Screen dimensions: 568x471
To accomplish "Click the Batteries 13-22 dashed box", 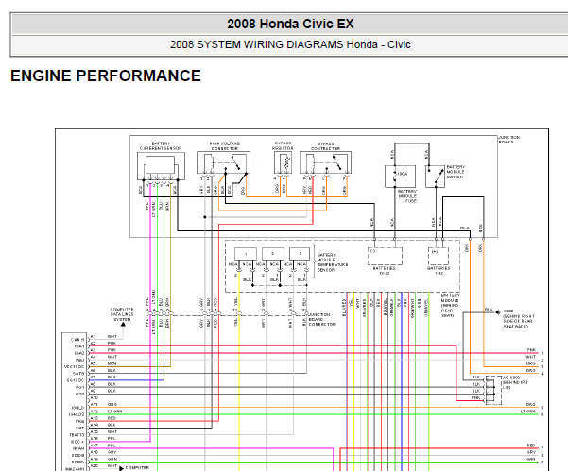I will (x=385, y=256).
